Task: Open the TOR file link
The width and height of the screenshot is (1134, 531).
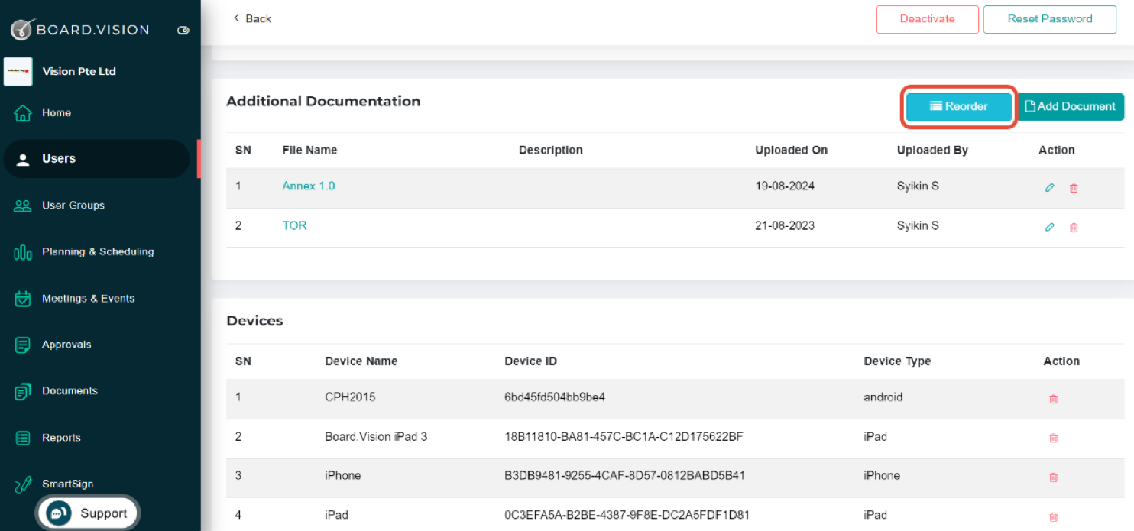Action: pos(294,226)
